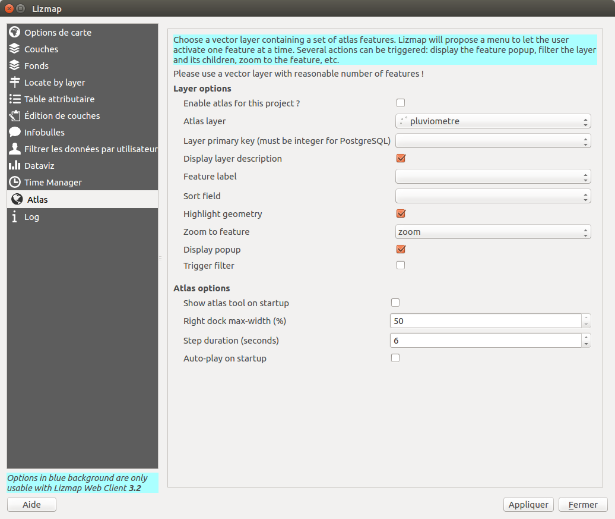This screenshot has width=615, height=519.
Task: Untick Display layer description
Action: tap(401, 158)
